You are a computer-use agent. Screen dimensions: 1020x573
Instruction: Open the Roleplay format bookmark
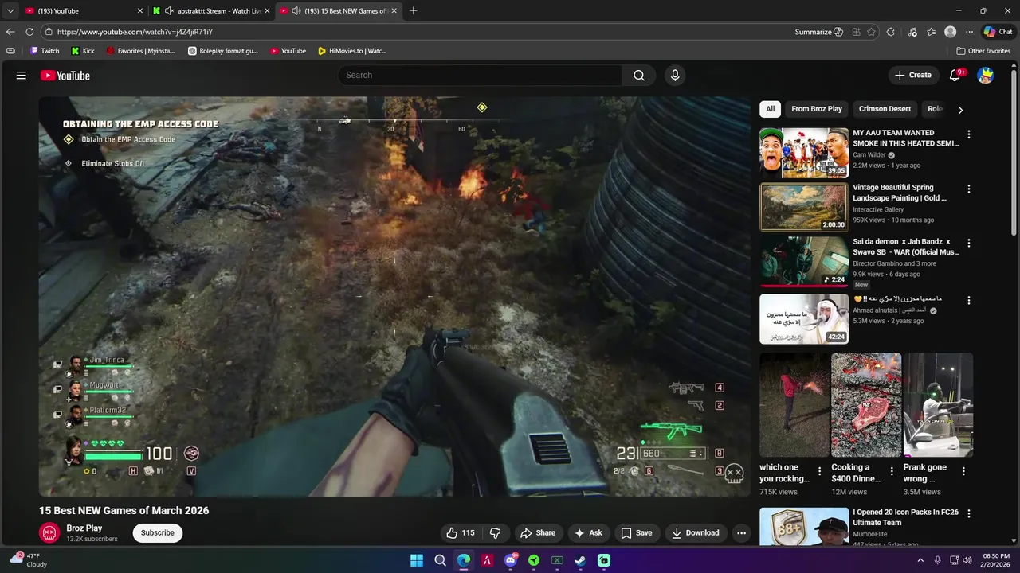tap(222, 51)
